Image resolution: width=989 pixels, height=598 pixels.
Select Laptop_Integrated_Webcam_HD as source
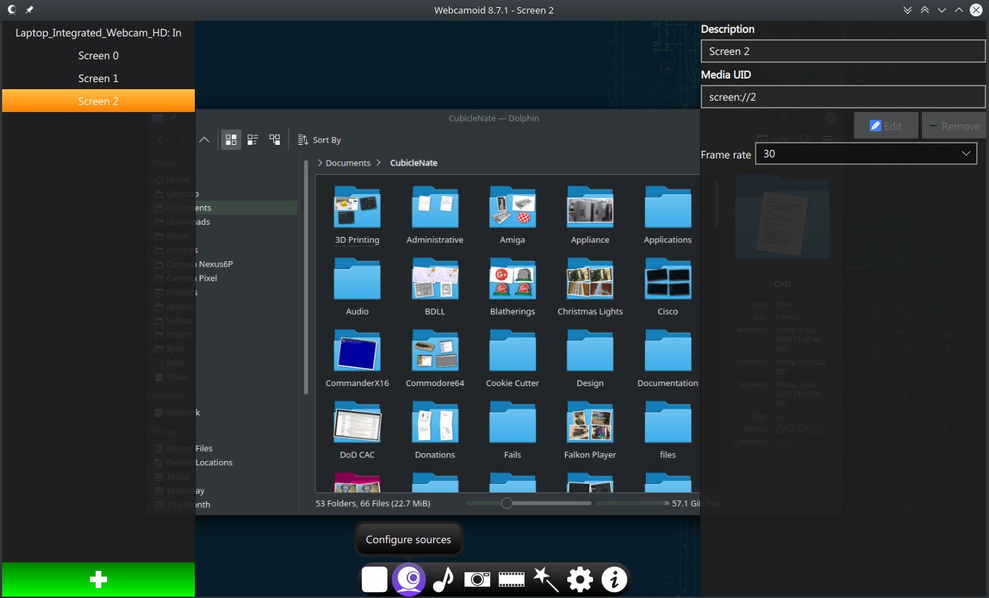point(98,32)
